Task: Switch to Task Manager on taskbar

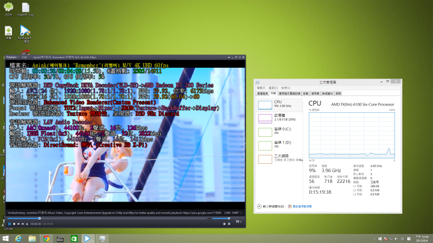Action: pyautogui.click(x=102, y=238)
